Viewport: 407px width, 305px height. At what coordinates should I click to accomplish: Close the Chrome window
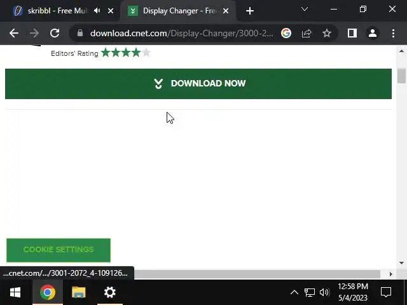(x=392, y=10)
